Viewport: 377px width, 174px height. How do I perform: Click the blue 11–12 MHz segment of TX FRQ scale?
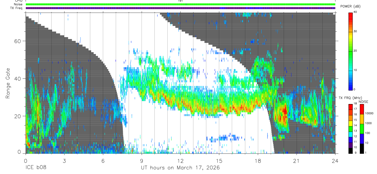[x=351, y=140]
